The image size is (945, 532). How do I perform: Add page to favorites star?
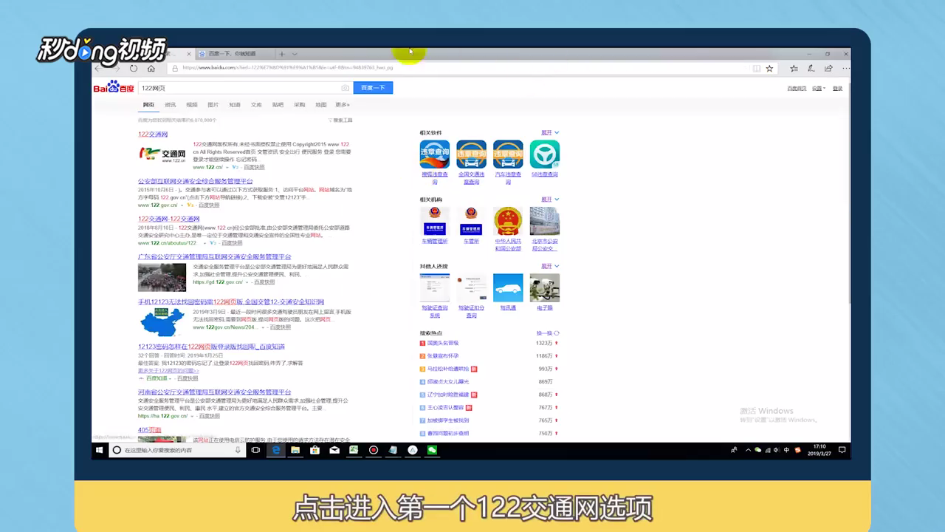tap(769, 68)
